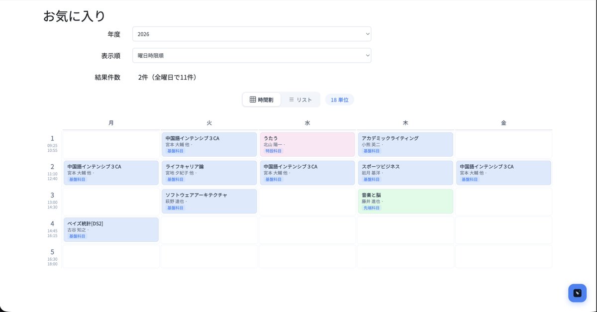This screenshot has height=312, width=597.
Task: Open the floating blue widget icon
Action: [578, 293]
